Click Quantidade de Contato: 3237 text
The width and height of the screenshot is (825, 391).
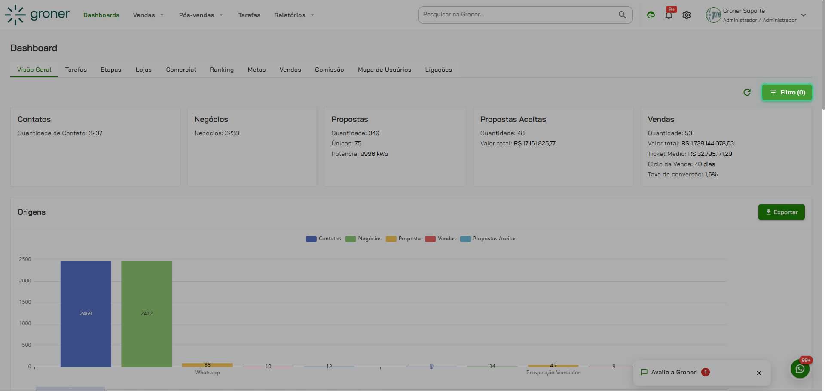(x=60, y=133)
